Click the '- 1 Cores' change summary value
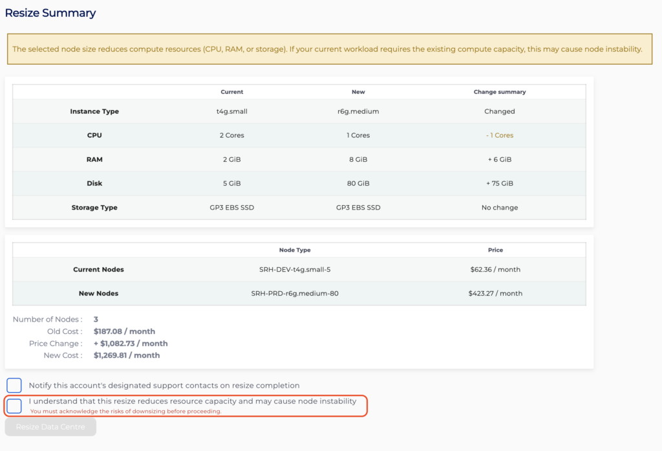 (500, 135)
